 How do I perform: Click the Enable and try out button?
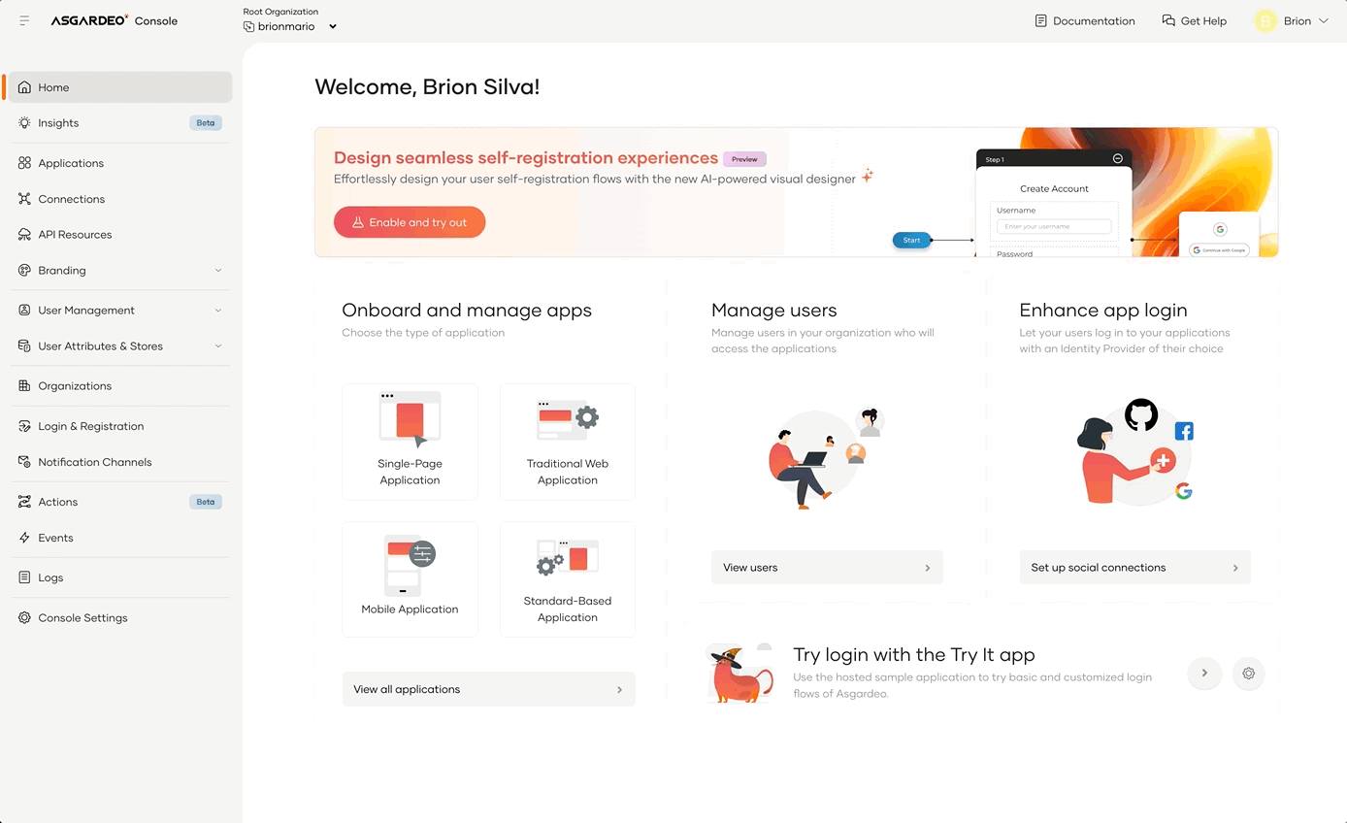(x=410, y=222)
